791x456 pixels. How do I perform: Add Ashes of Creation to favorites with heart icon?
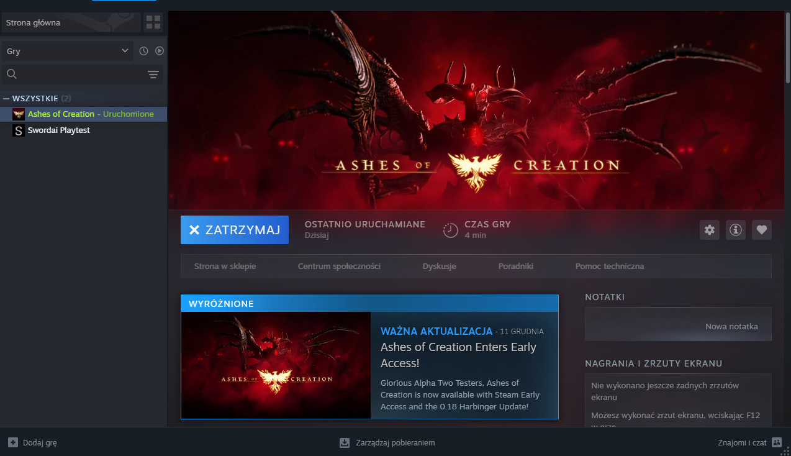point(761,230)
